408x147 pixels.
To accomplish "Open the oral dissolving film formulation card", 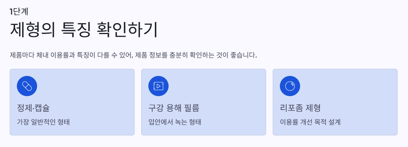I will coord(203,102).
